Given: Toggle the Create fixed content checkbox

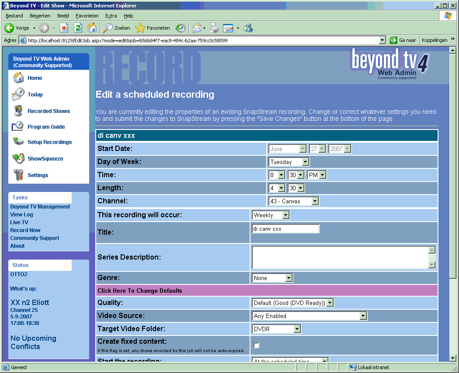Looking at the screenshot, I should 257,345.
